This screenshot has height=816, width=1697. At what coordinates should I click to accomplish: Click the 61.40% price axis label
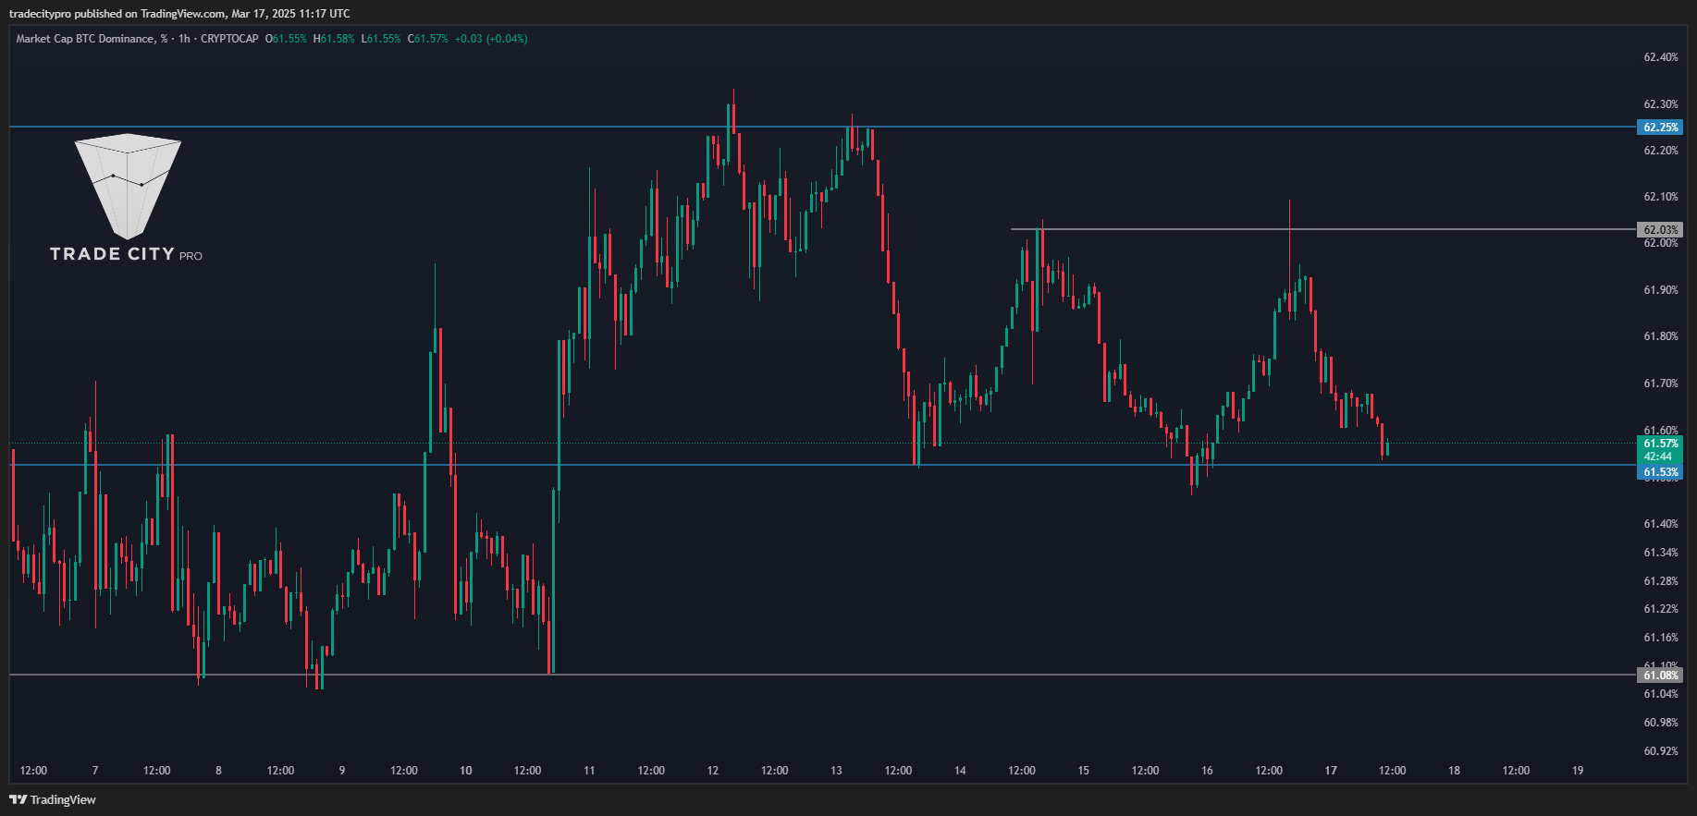click(x=1661, y=524)
